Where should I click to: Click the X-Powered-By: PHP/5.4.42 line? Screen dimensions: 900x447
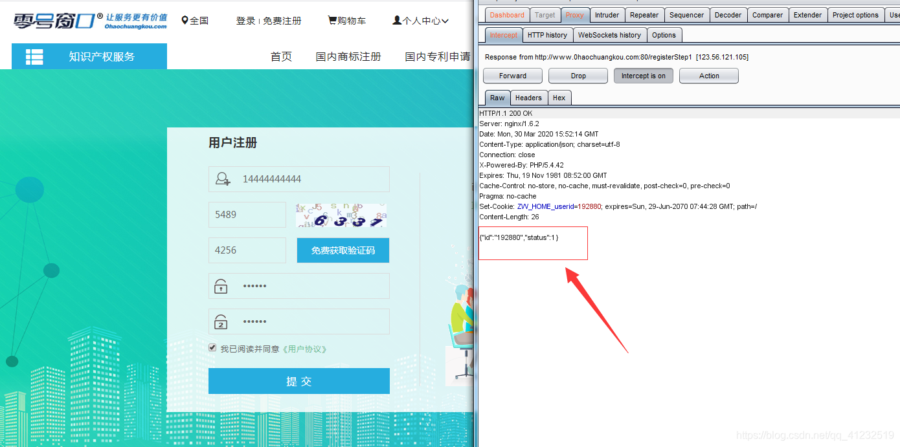tap(521, 165)
